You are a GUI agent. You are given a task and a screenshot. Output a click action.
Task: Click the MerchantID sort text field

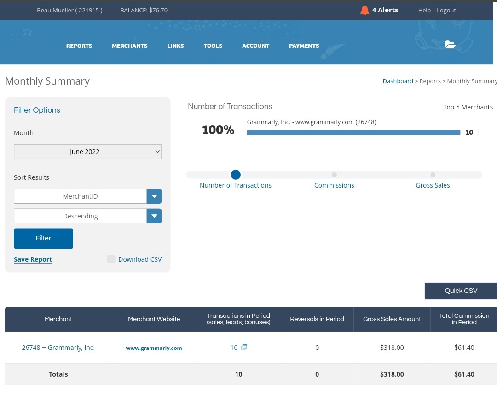pos(80,196)
